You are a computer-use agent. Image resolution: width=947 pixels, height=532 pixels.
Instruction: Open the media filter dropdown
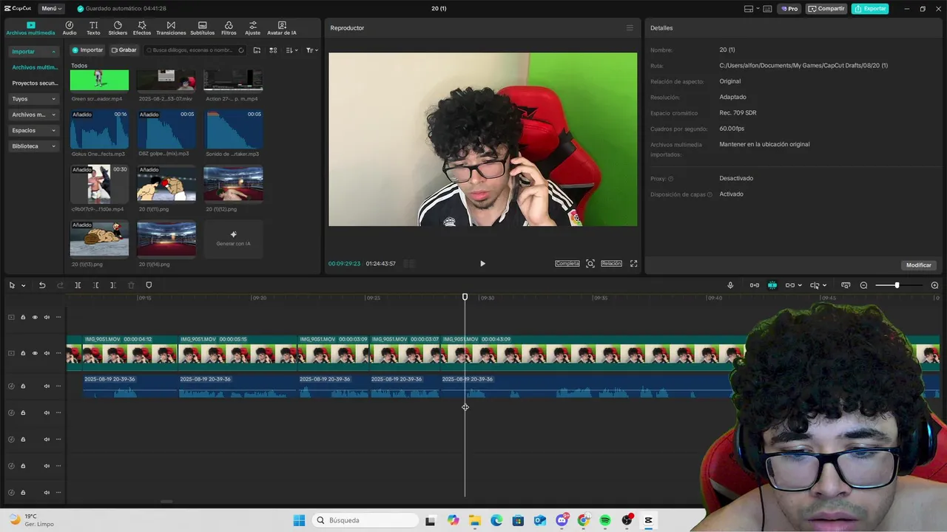point(312,50)
